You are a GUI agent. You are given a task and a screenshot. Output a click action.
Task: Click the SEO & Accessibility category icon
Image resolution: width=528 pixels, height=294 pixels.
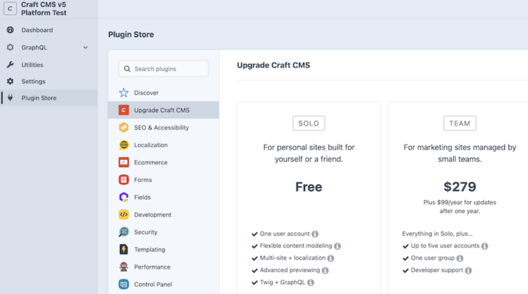(124, 127)
